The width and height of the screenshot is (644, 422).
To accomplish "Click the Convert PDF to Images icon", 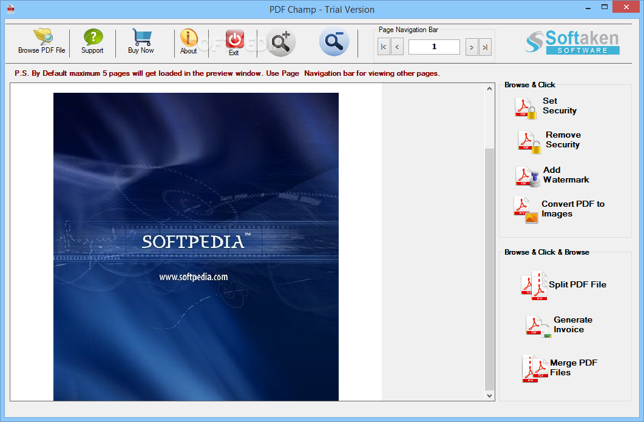I will pos(526,210).
